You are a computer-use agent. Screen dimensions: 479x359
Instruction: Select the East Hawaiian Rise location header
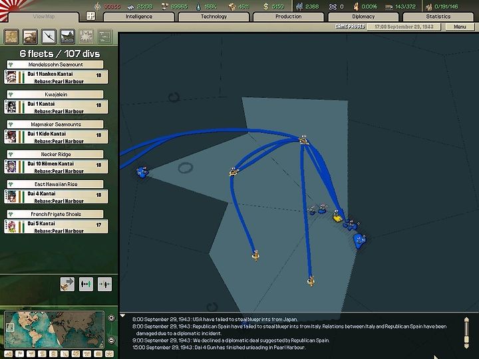[x=55, y=184]
